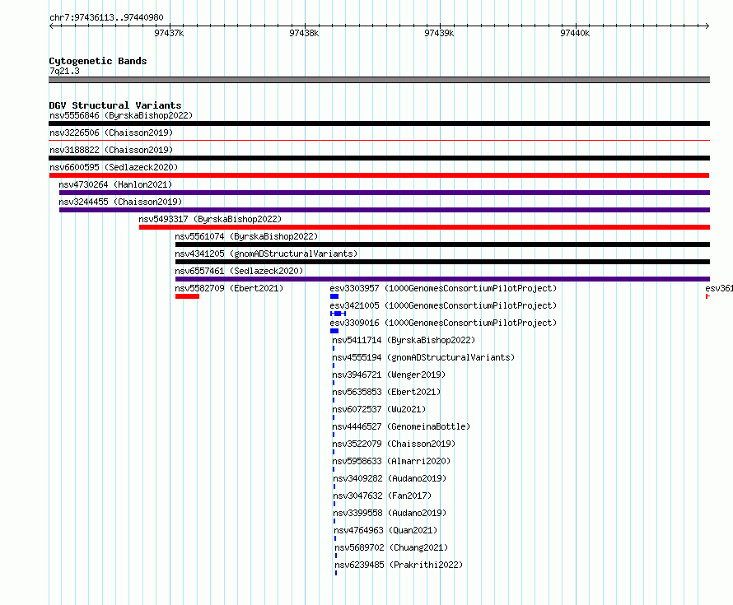Screen dimensions: 733x605
Task: Open variant nsv6600595 (Sedlazeck2020) label
Action: coord(114,167)
